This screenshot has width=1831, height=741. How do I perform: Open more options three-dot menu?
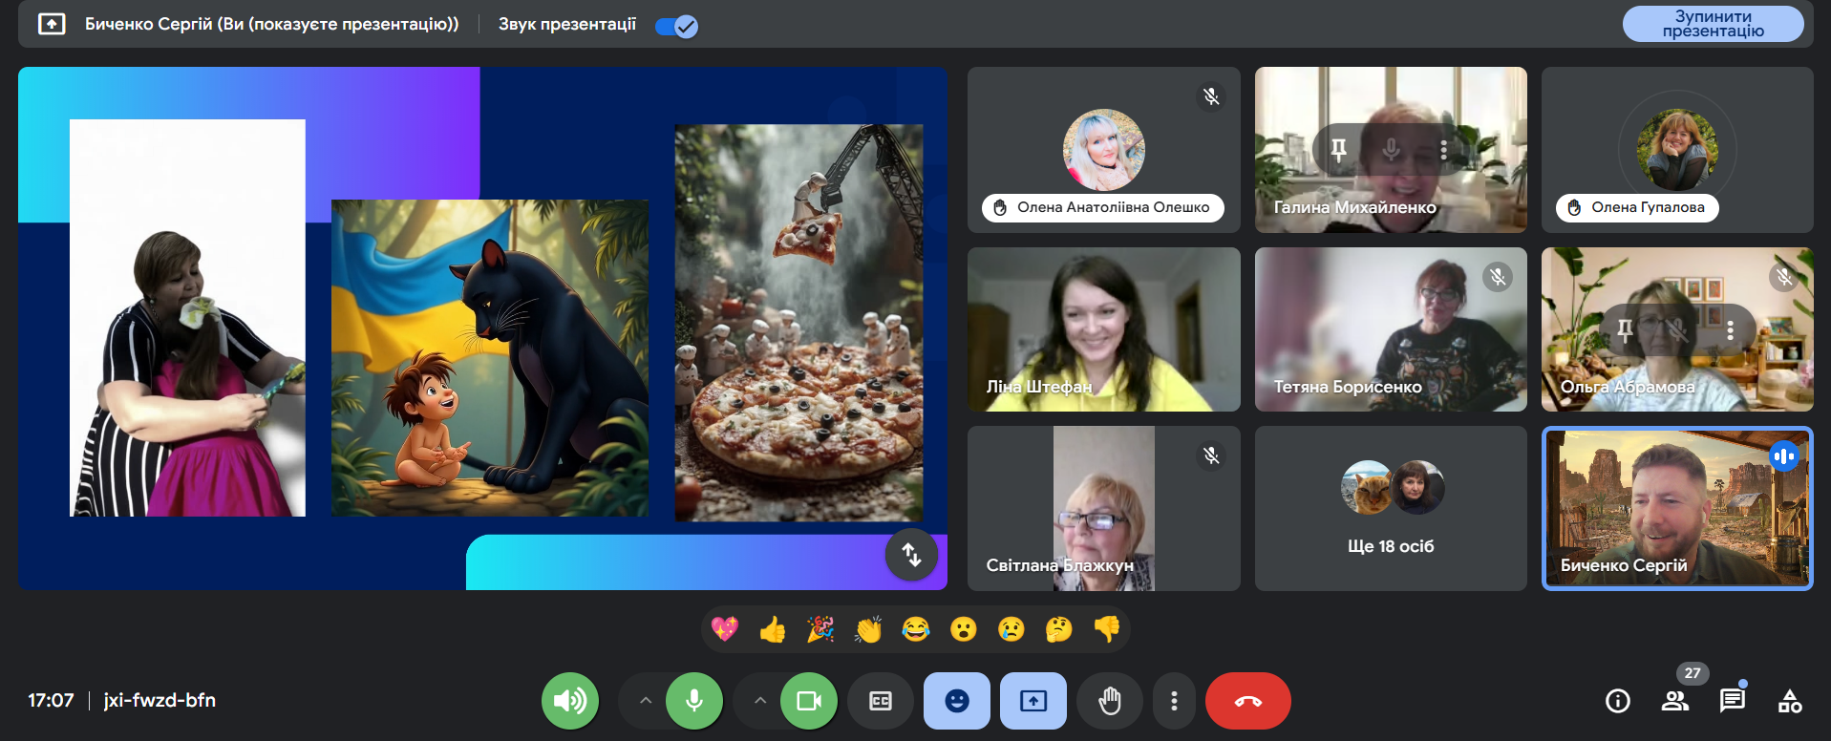tap(1174, 701)
